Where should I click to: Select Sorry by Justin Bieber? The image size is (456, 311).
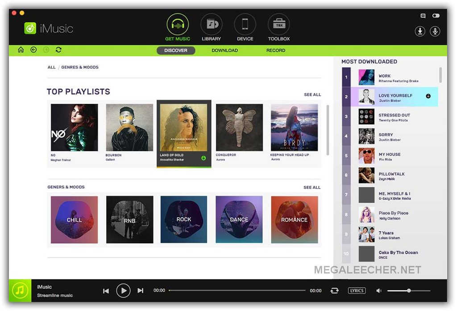click(x=390, y=136)
